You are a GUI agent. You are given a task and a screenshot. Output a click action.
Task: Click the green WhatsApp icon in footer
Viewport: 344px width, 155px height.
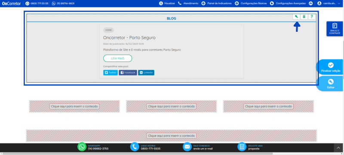pyautogui.click(x=82, y=147)
